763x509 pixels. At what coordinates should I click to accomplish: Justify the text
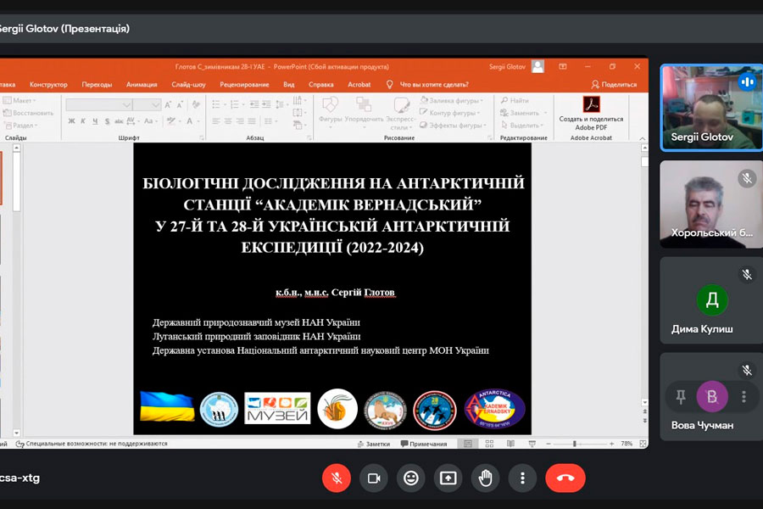252,120
